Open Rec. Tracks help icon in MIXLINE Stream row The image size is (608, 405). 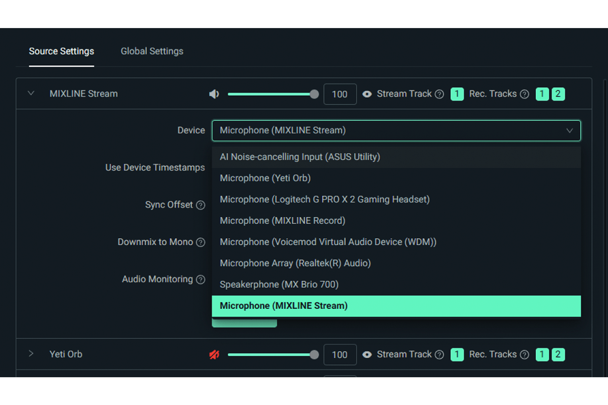point(525,94)
